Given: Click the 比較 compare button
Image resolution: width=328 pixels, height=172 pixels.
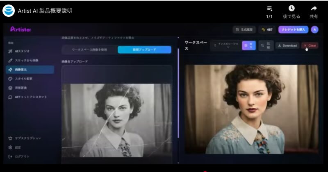Looking at the screenshot, I should pyautogui.click(x=266, y=45).
